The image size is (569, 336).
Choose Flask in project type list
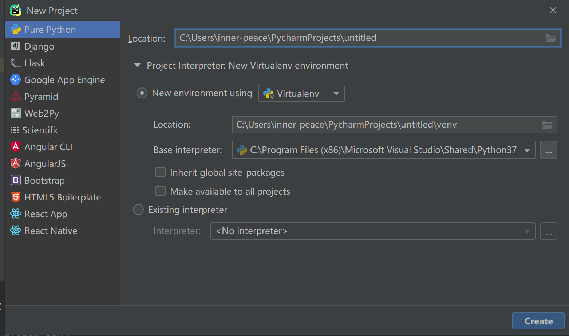pos(62,63)
